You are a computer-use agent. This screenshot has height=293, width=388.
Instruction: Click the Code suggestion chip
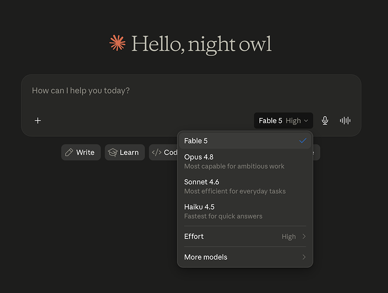point(163,152)
